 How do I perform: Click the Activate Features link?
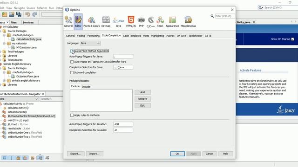click(251, 71)
